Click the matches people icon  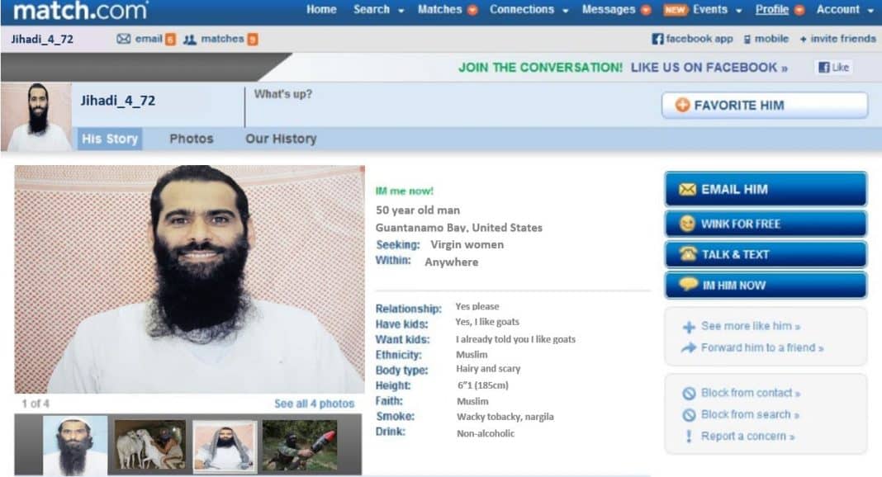click(x=190, y=40)
